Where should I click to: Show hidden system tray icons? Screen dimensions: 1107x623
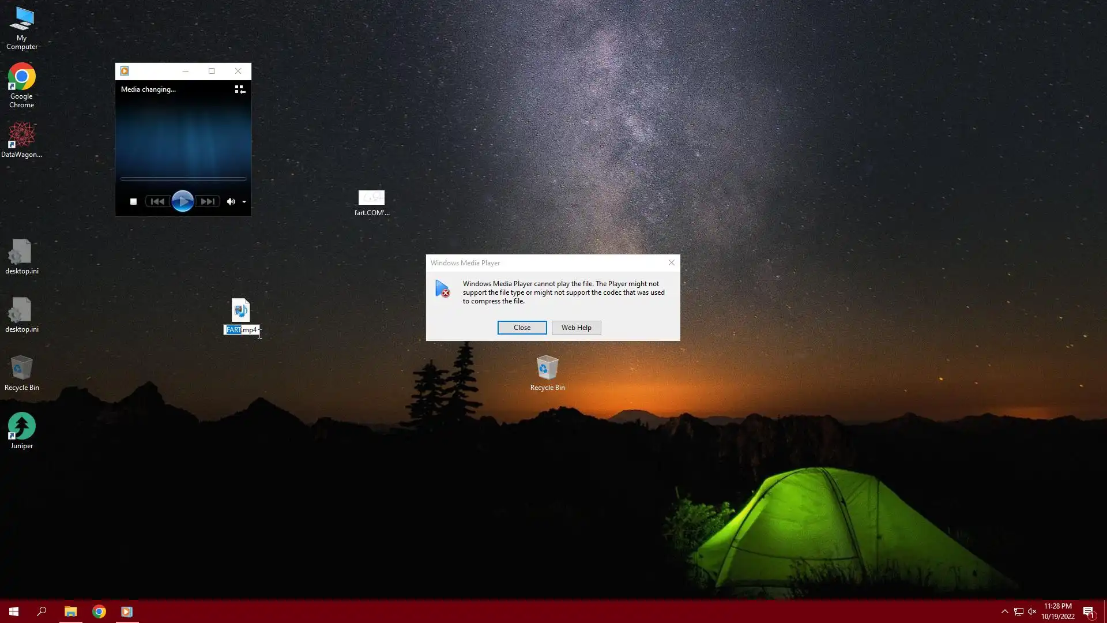click(1004, 611)
